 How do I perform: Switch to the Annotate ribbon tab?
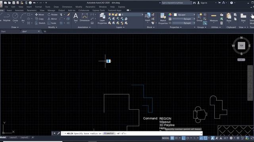19,10
